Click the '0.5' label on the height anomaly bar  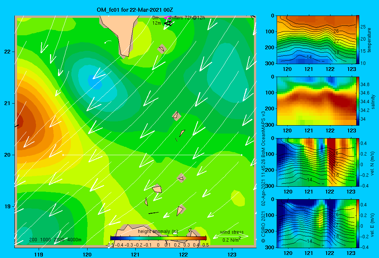[206, 245]
